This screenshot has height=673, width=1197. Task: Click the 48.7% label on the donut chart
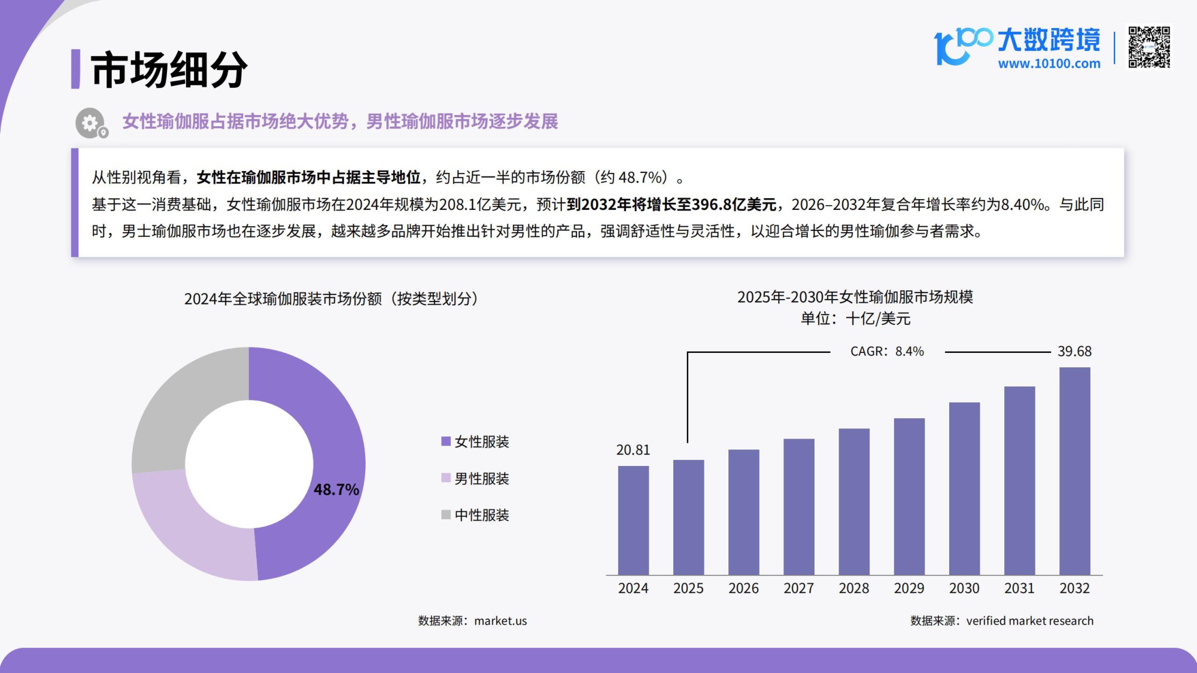click(x=336, y=489)
